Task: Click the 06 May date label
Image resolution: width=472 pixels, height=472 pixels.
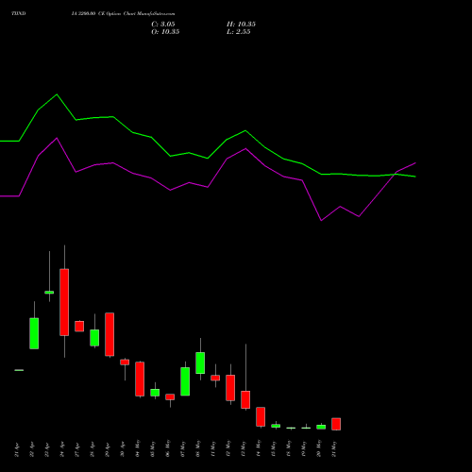Action: click(x=168, y=448)
